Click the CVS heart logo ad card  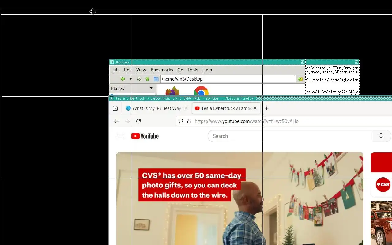point(383,185)
